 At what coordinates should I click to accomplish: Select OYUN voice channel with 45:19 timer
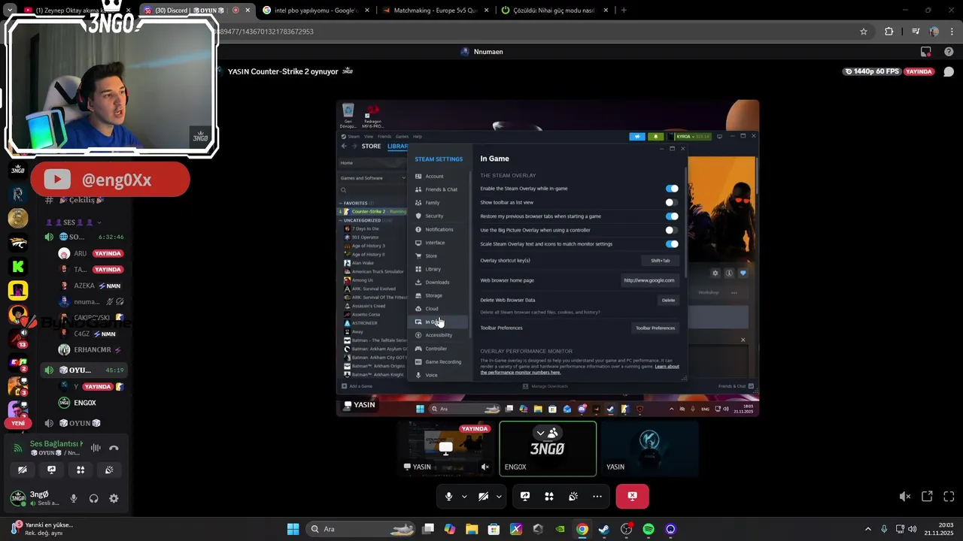pos(84,370)
